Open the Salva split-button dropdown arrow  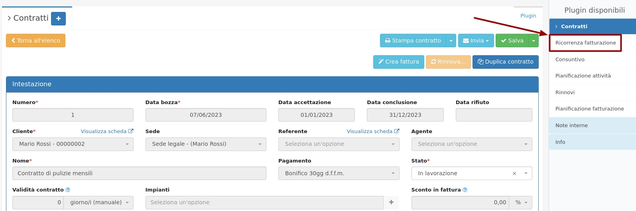point(533,41)
